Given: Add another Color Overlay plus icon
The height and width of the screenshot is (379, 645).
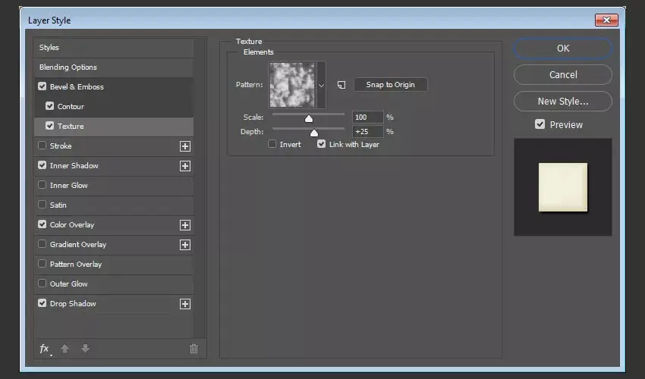Looking at the screenshot, I should 185,225.
